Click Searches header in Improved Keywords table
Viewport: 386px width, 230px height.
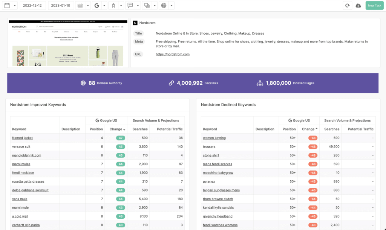[140, 129]
